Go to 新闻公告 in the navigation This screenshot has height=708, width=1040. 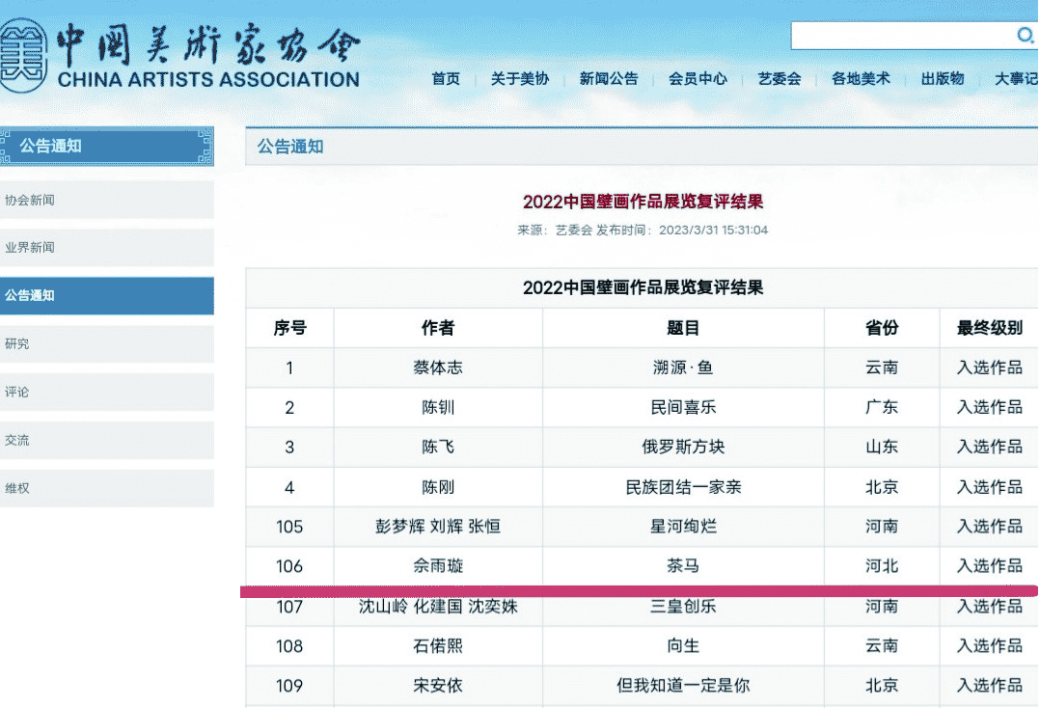[608, 79]
